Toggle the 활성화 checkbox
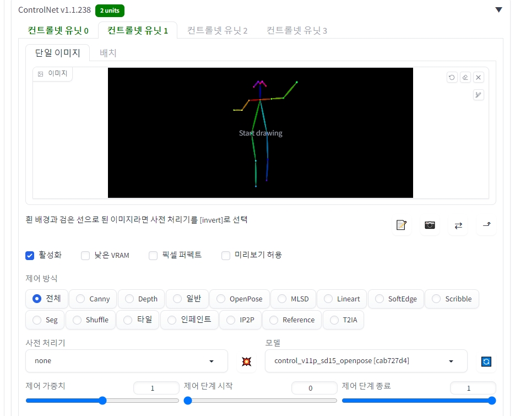 point(30,255)
